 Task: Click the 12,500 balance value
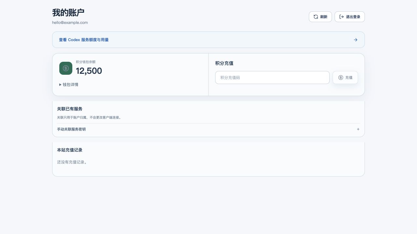click(89, 71)
